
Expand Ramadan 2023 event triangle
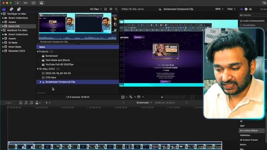3,51
